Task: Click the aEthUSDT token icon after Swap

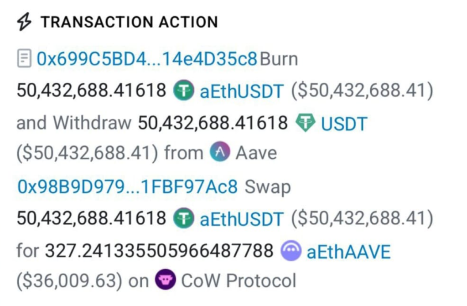Action: (x=183, y=219)
